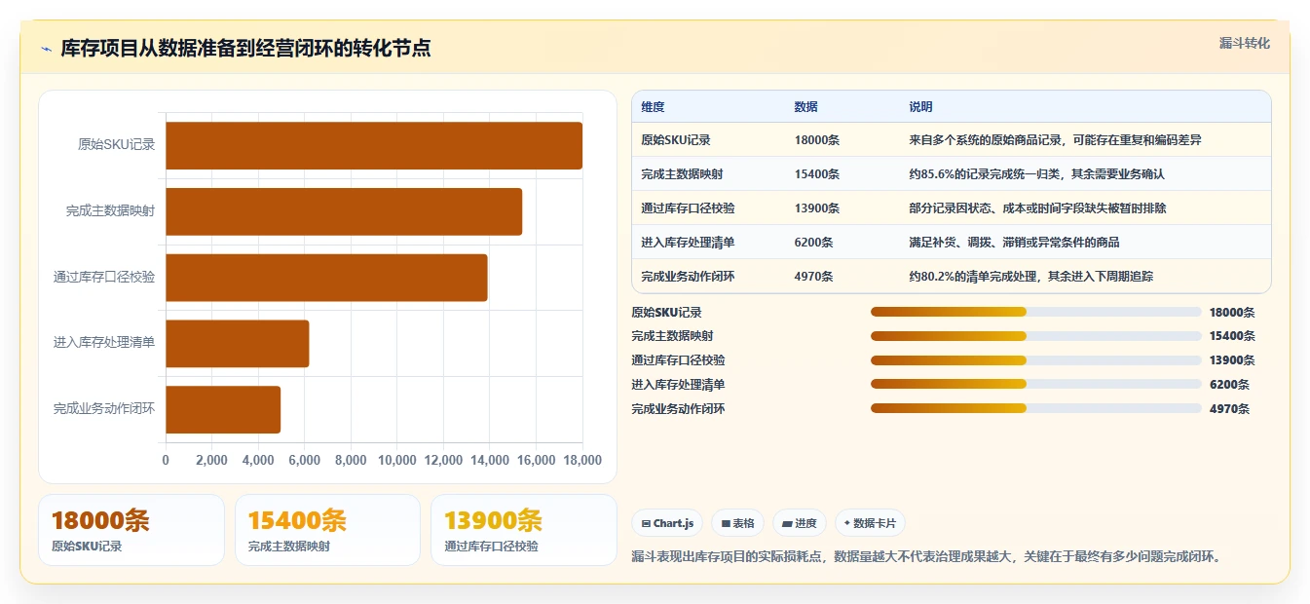Click the 6200条 cell in the table
This screenshot has height=604, width=1310.
pyautogui.click(x=814, y=243)
